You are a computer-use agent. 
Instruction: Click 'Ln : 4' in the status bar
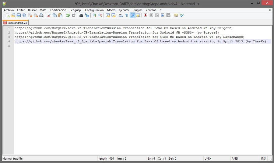coord(151,159)
